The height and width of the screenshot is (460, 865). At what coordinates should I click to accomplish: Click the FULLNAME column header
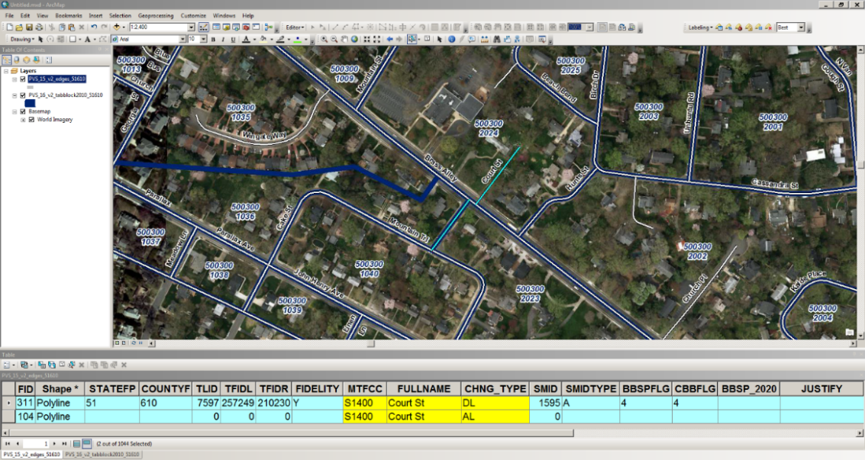coord(424,389)
